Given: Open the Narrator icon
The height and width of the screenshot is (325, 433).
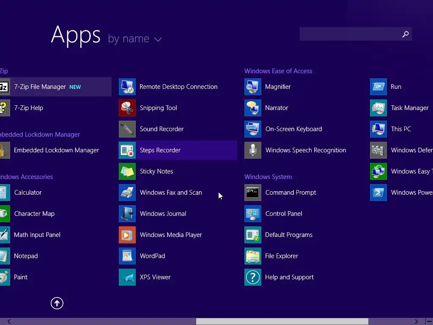Looking at the screenshot, I should pos(253,108).
